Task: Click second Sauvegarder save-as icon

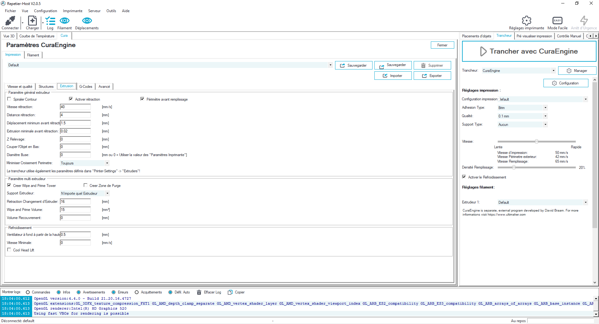Action: click(x=382, y=67)
